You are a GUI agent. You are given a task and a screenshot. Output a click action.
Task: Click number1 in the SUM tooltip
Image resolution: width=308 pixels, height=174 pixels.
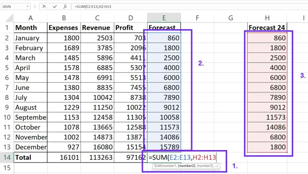[170, 166]
